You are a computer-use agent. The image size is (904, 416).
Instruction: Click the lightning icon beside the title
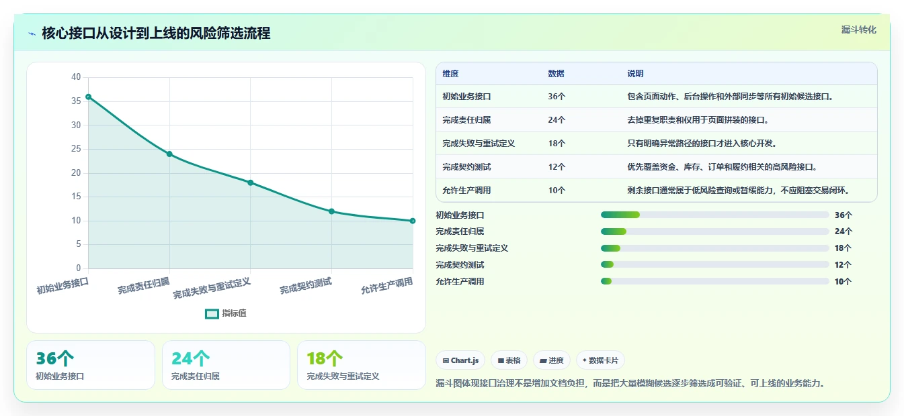coord(32,34)
